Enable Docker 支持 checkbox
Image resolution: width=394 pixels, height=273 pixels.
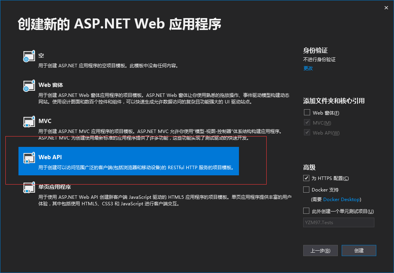click(306, 189)
